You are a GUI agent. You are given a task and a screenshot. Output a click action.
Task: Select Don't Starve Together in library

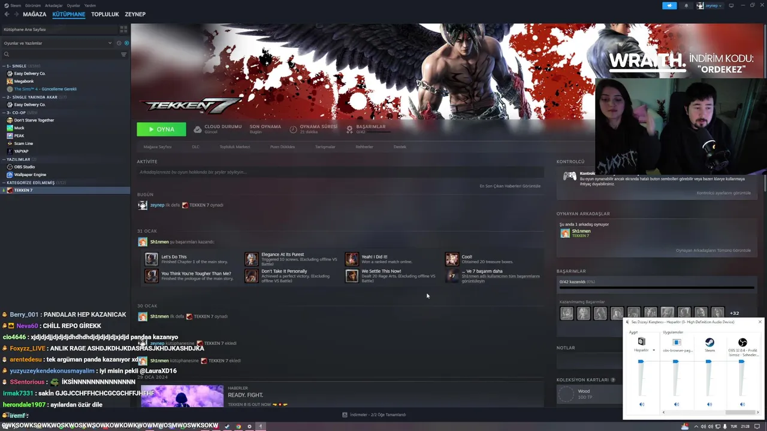[34, 120]
